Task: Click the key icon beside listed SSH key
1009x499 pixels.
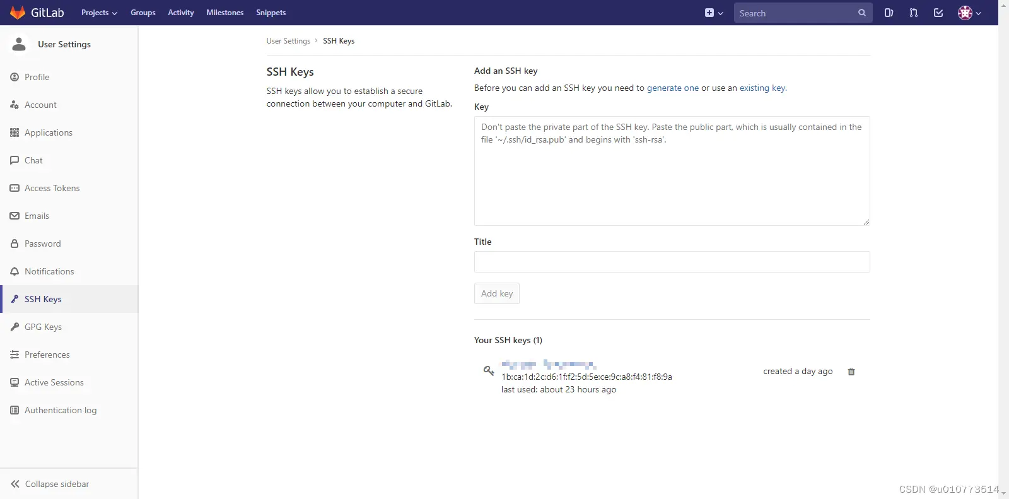Action: coord(489,370)
